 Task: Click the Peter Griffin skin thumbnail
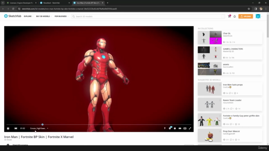click(210, 120)
